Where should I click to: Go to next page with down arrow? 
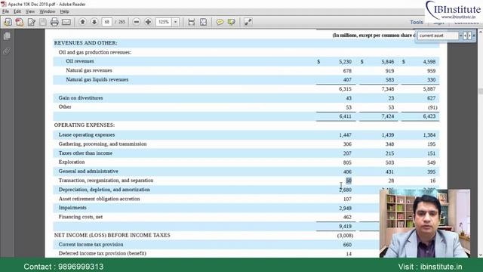click(x=94, y=22)
